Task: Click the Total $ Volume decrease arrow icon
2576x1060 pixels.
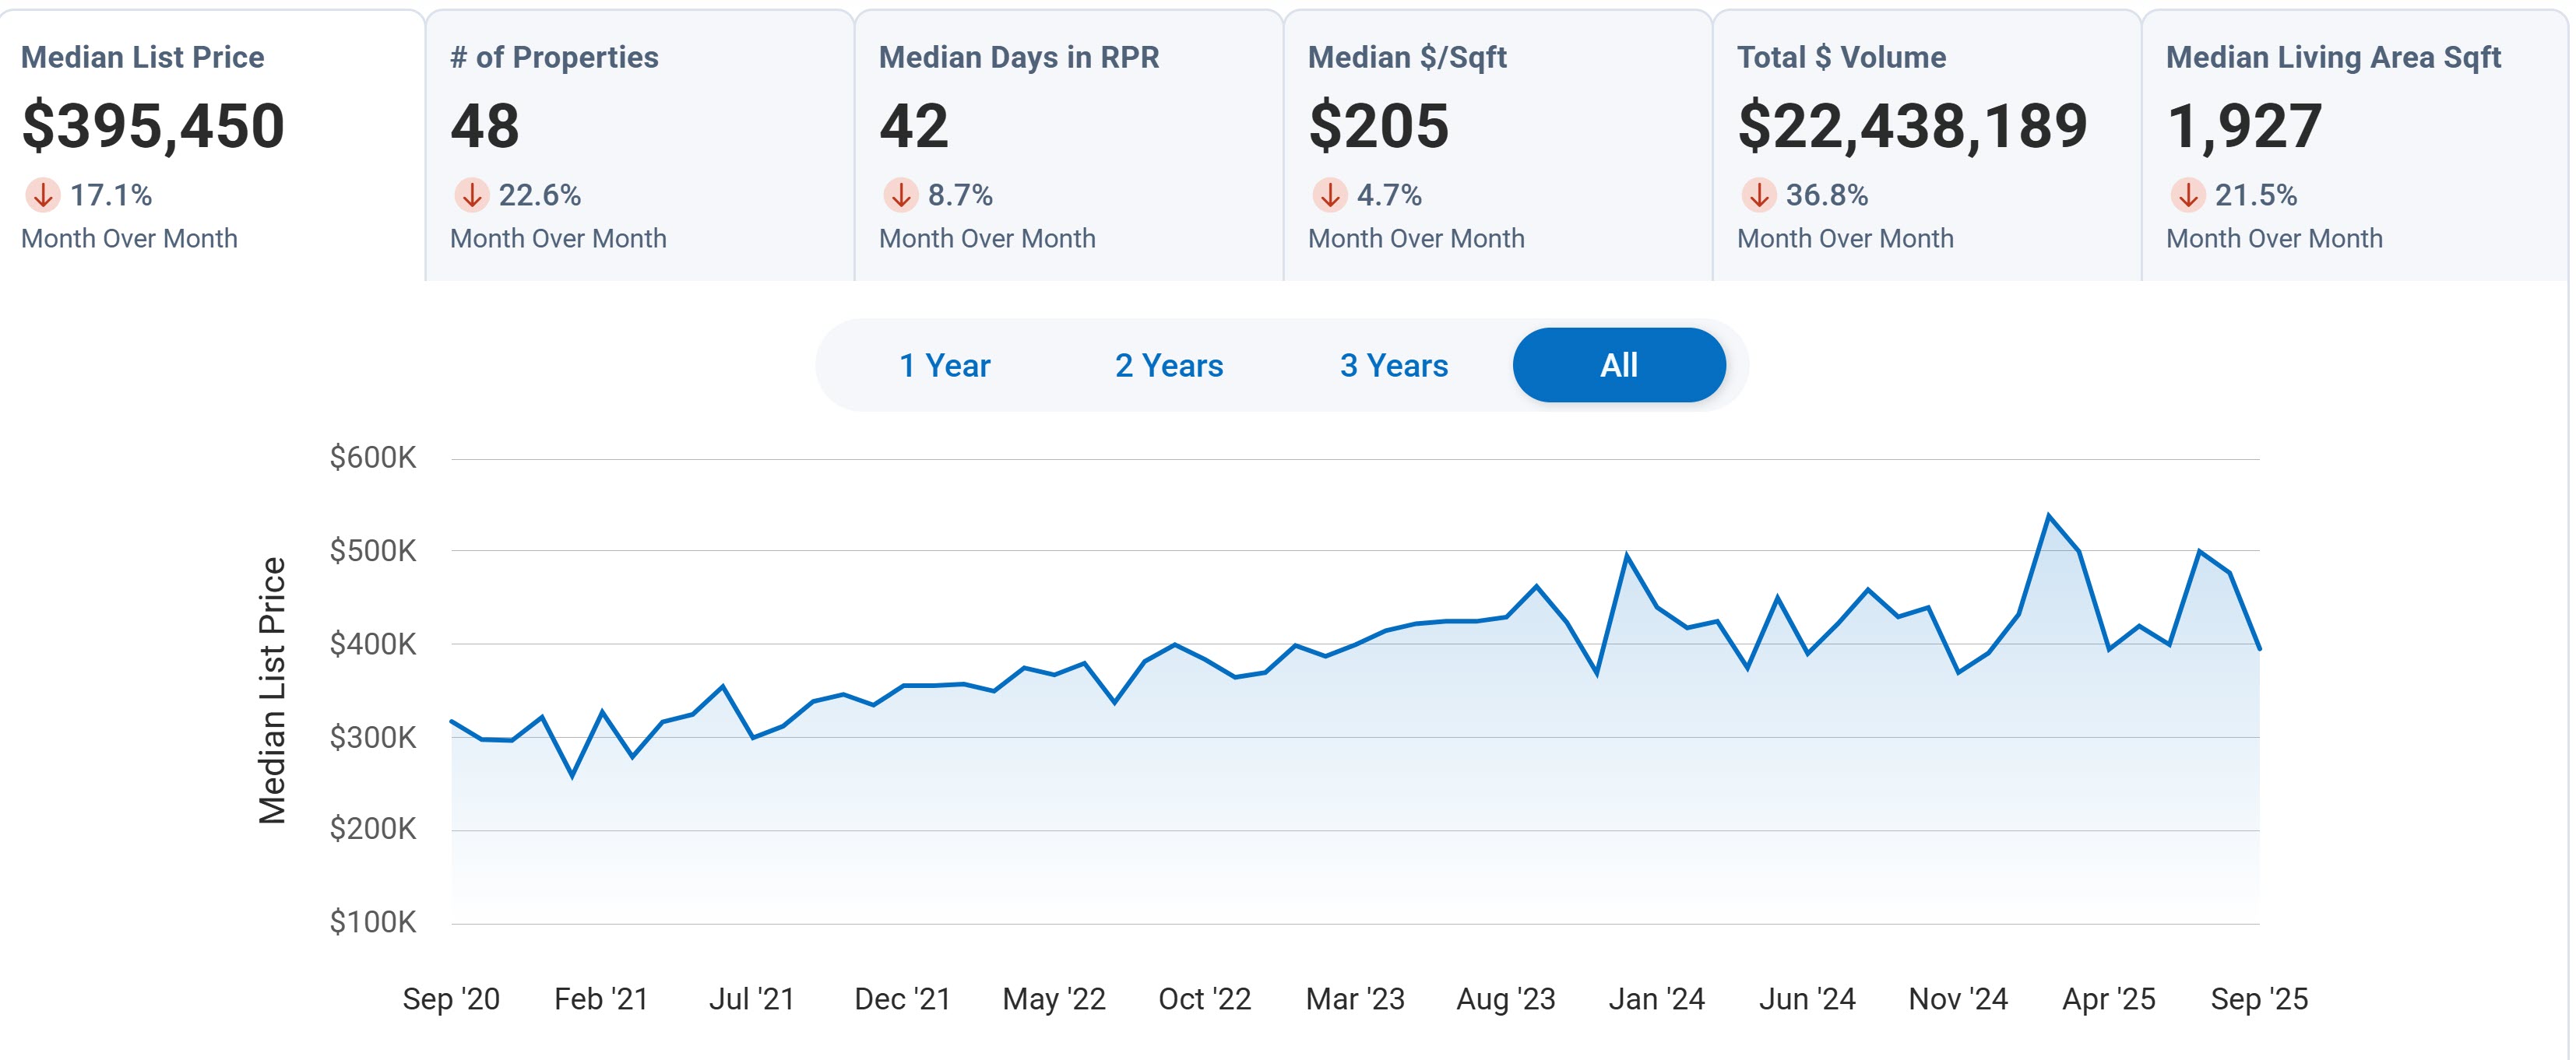Action: (x=1758, y=195)
